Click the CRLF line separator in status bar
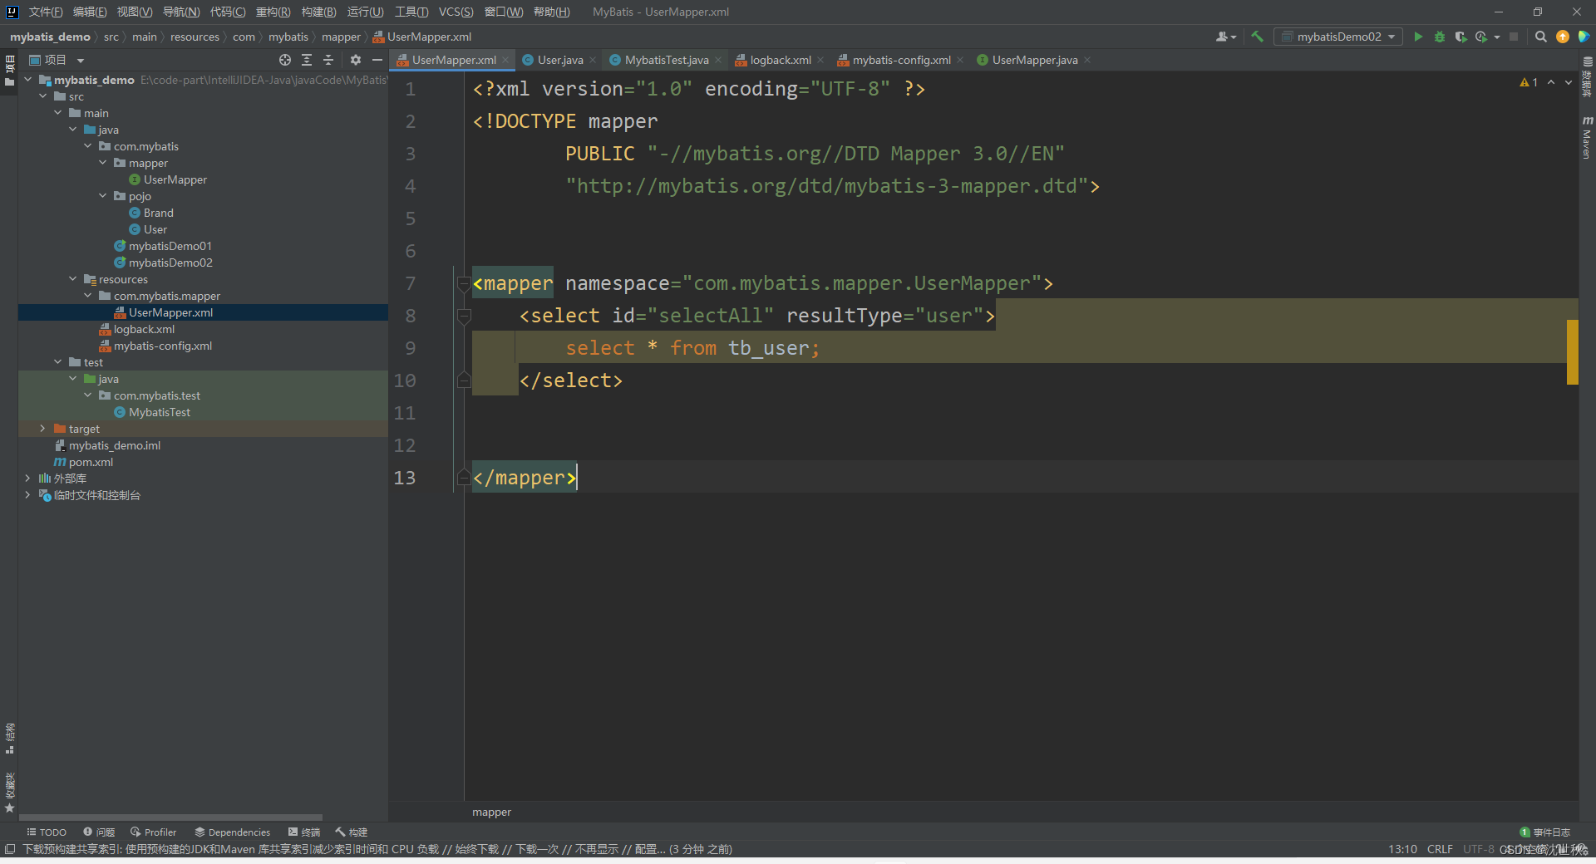The width and height of the screenshot is (1596, 864). click(1440, 849)
